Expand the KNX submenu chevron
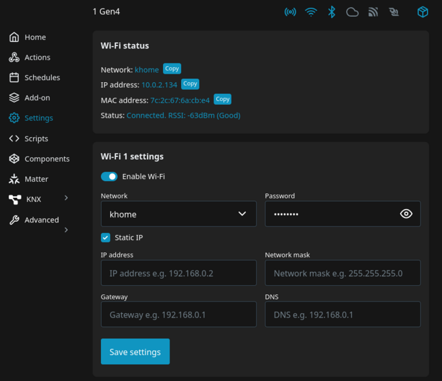 click(66, 198)
